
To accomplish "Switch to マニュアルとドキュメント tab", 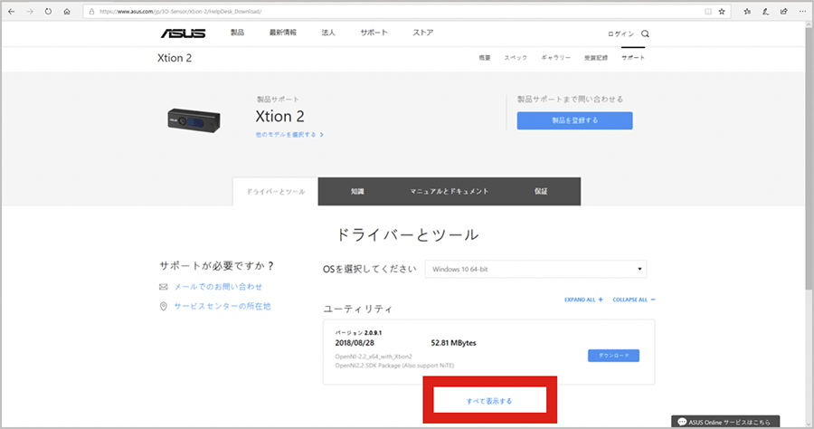I will [x=449, y=192].
